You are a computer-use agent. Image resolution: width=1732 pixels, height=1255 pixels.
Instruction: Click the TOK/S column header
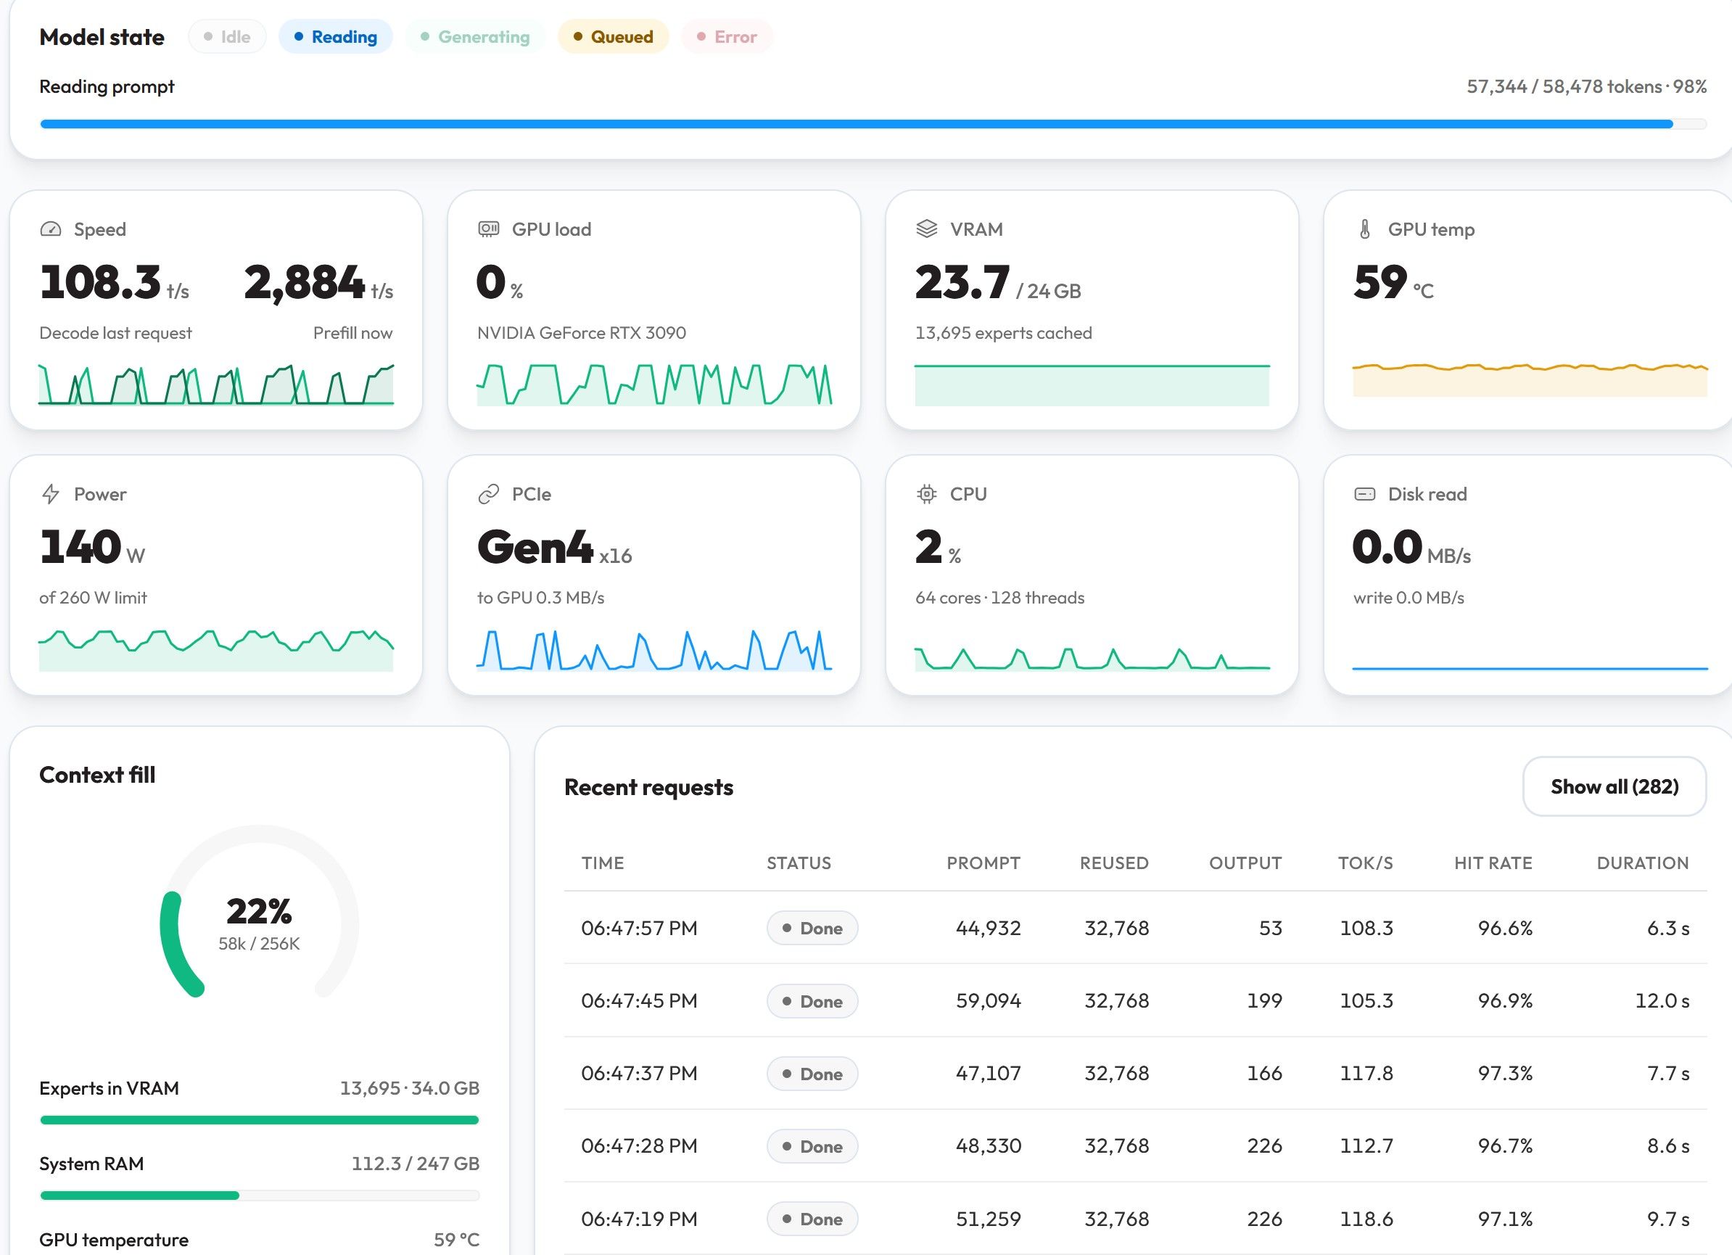(1366, 863)
